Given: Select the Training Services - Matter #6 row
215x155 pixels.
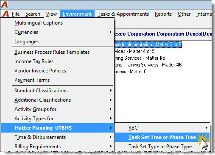Looking at the screenshot, I should click(148, 65).
